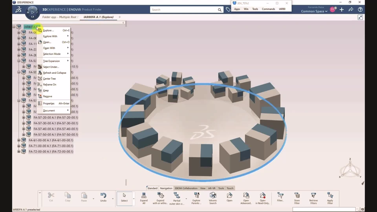Image resolution: width=377 pixels, height=212 pixels.
Task: Open the Folder app - Multiple Root tab
Action: (x=59, y=17)
